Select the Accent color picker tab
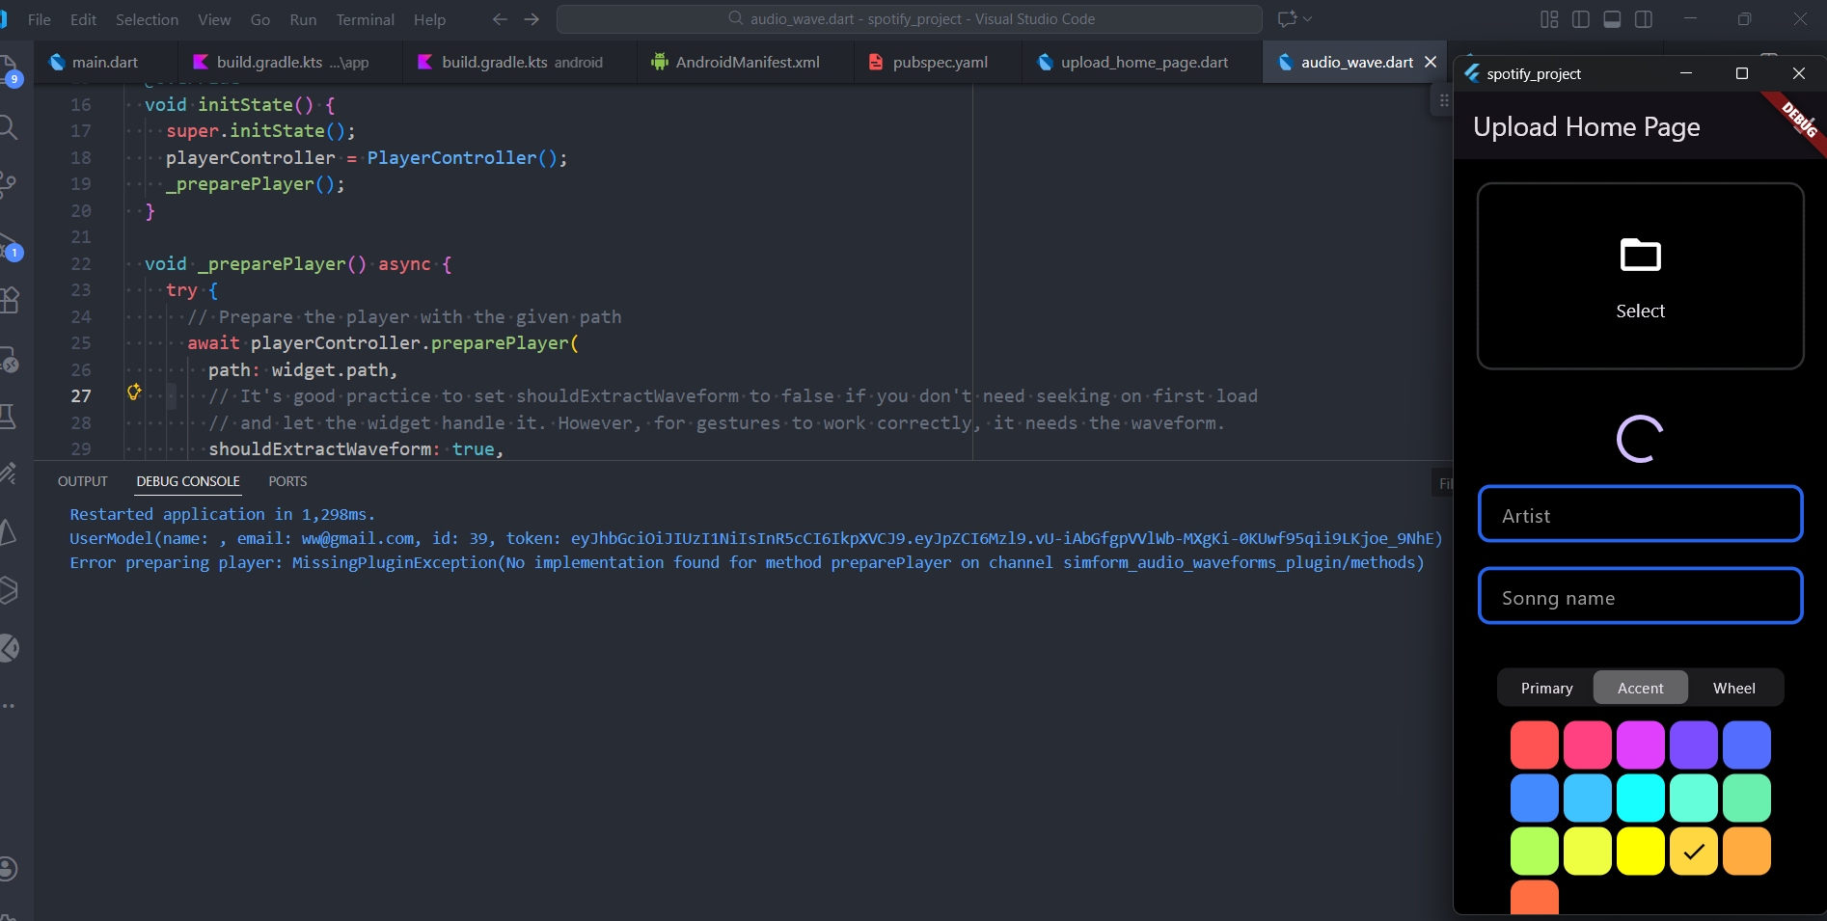The image size is (1827, 921). tap(1640, 688)
